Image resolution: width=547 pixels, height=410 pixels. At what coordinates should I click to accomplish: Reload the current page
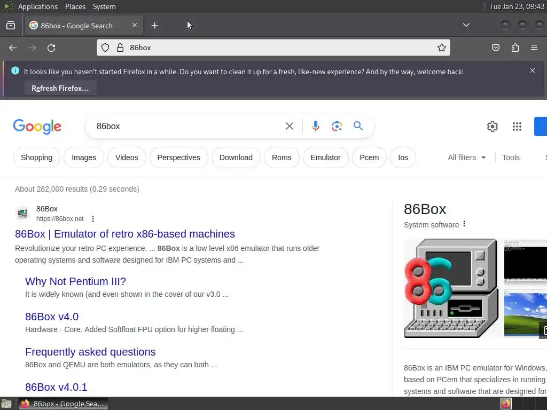tap(51, 48)
